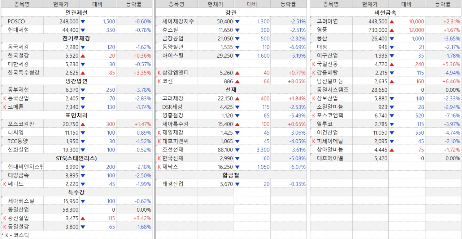Click the blue down arrow in 동양철관 row
This screenshot has width=462, height=239.
click(x=237, y=47)
